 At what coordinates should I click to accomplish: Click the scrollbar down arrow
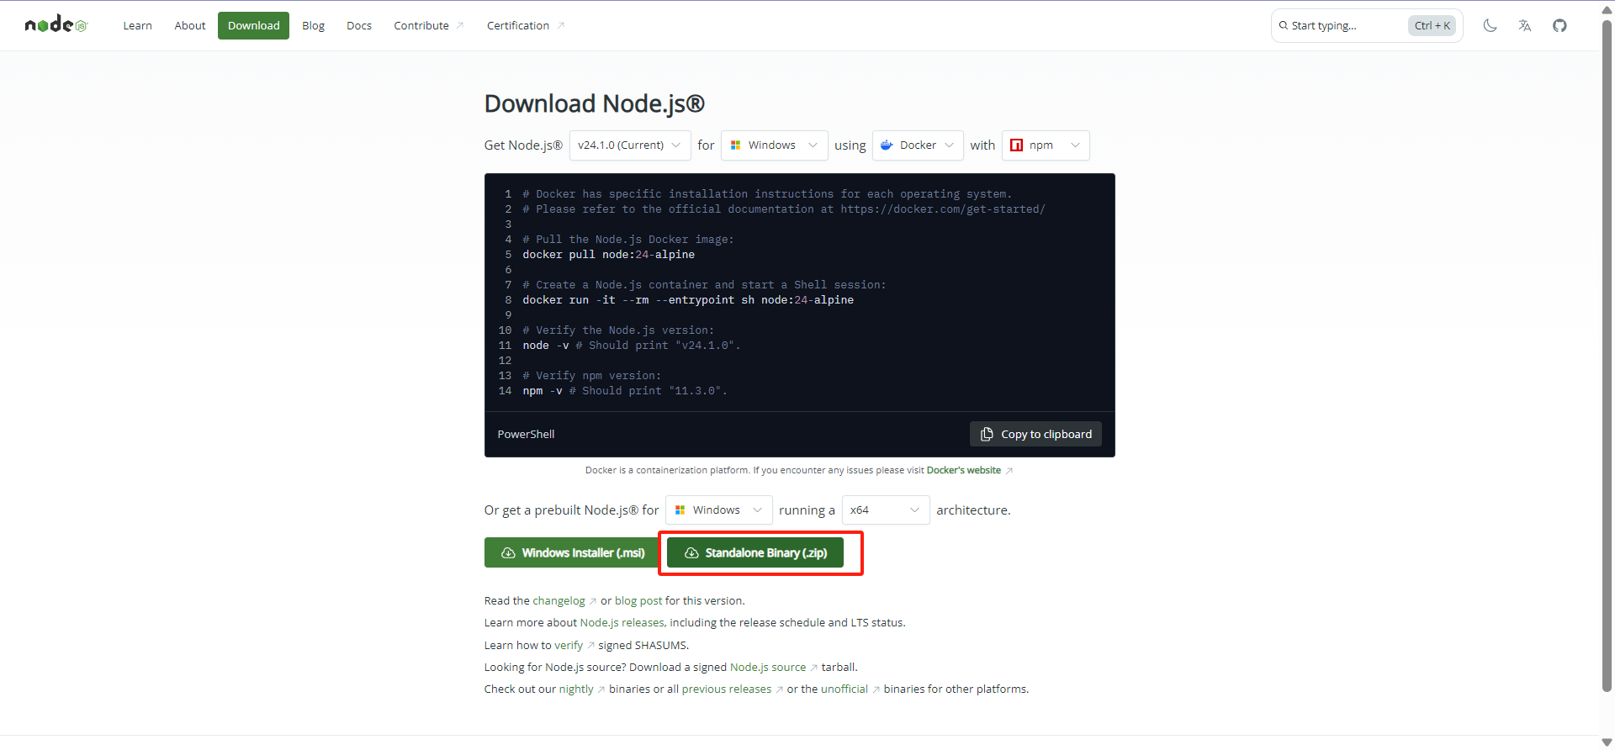click(x=1607, y=742)
